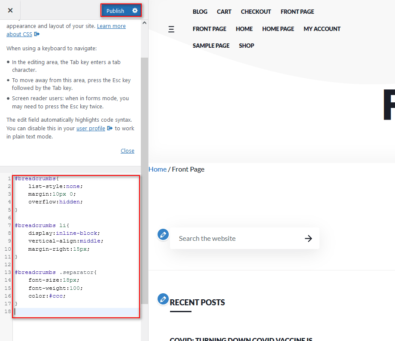Open the Learn more about CSS link
Viewport: 395px width, 341px height.
pos(111,26)
